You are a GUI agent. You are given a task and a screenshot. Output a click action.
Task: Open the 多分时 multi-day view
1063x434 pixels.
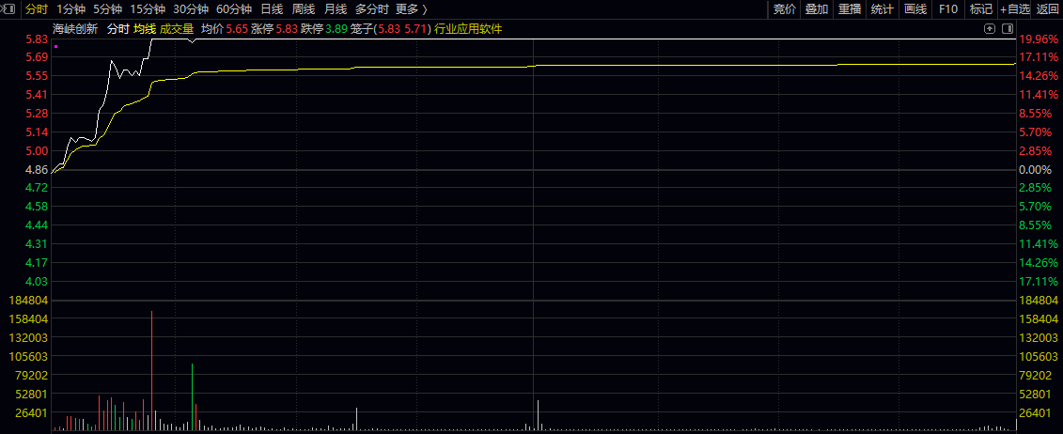372,8
